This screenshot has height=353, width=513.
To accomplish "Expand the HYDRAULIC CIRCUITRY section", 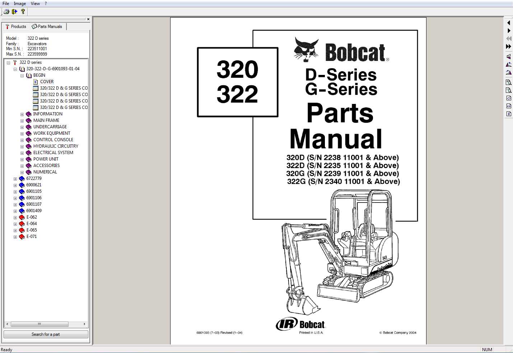I will [22, 147].
